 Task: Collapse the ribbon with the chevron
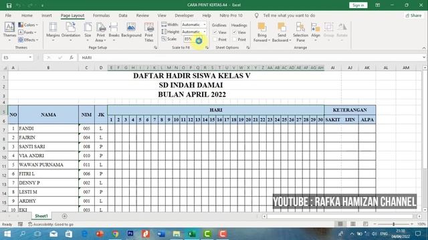point(424,48)
